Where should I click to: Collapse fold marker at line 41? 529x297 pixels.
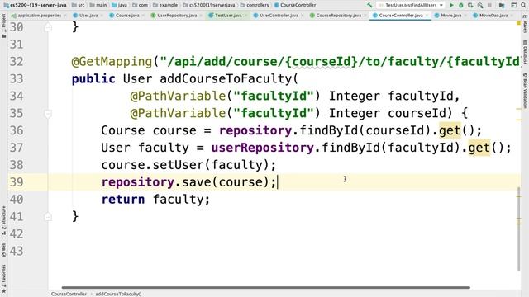(48, 216)
